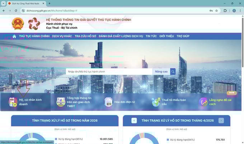Viewport: 244px width, 144px height.
Task: Go to next month in status panel
Action: point(221,121)
